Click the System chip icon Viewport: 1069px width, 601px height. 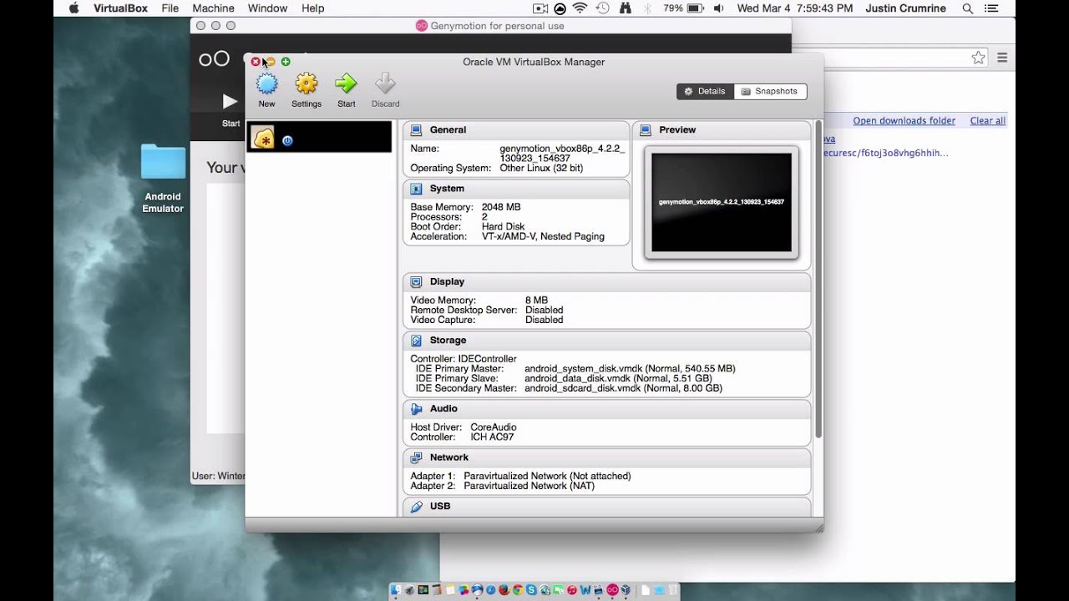point(416,189)
